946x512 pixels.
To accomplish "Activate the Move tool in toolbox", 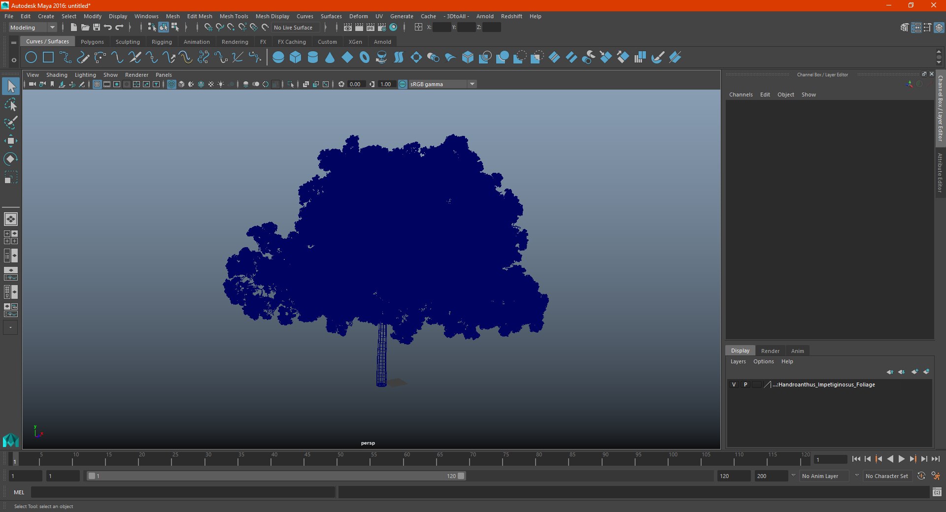I will tap(11, 141).
